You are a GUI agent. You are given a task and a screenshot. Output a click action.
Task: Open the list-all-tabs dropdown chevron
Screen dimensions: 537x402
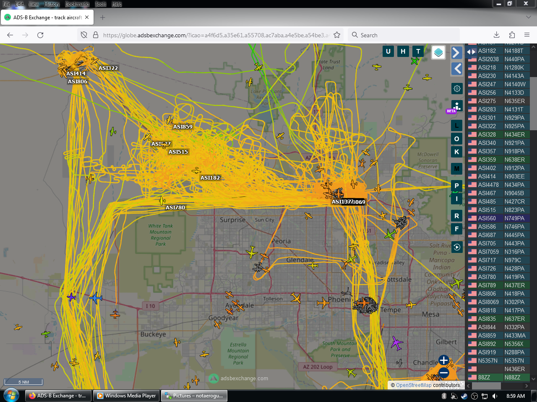click(528, 18)
